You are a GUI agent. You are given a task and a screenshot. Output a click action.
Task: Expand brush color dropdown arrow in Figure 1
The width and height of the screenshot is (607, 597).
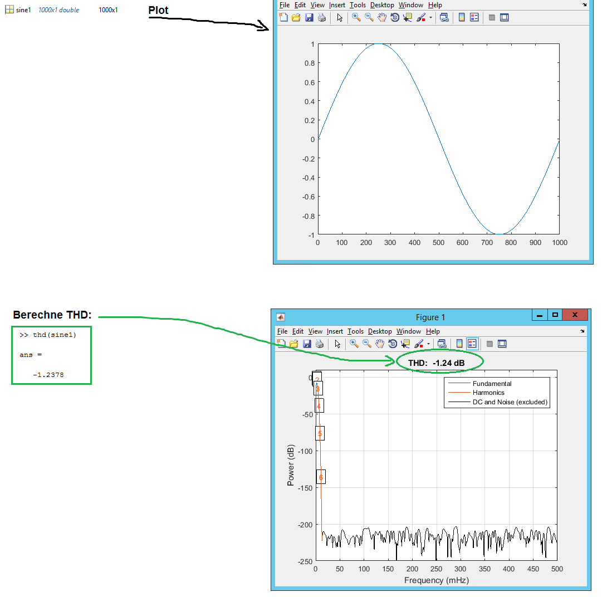[428, 344]
